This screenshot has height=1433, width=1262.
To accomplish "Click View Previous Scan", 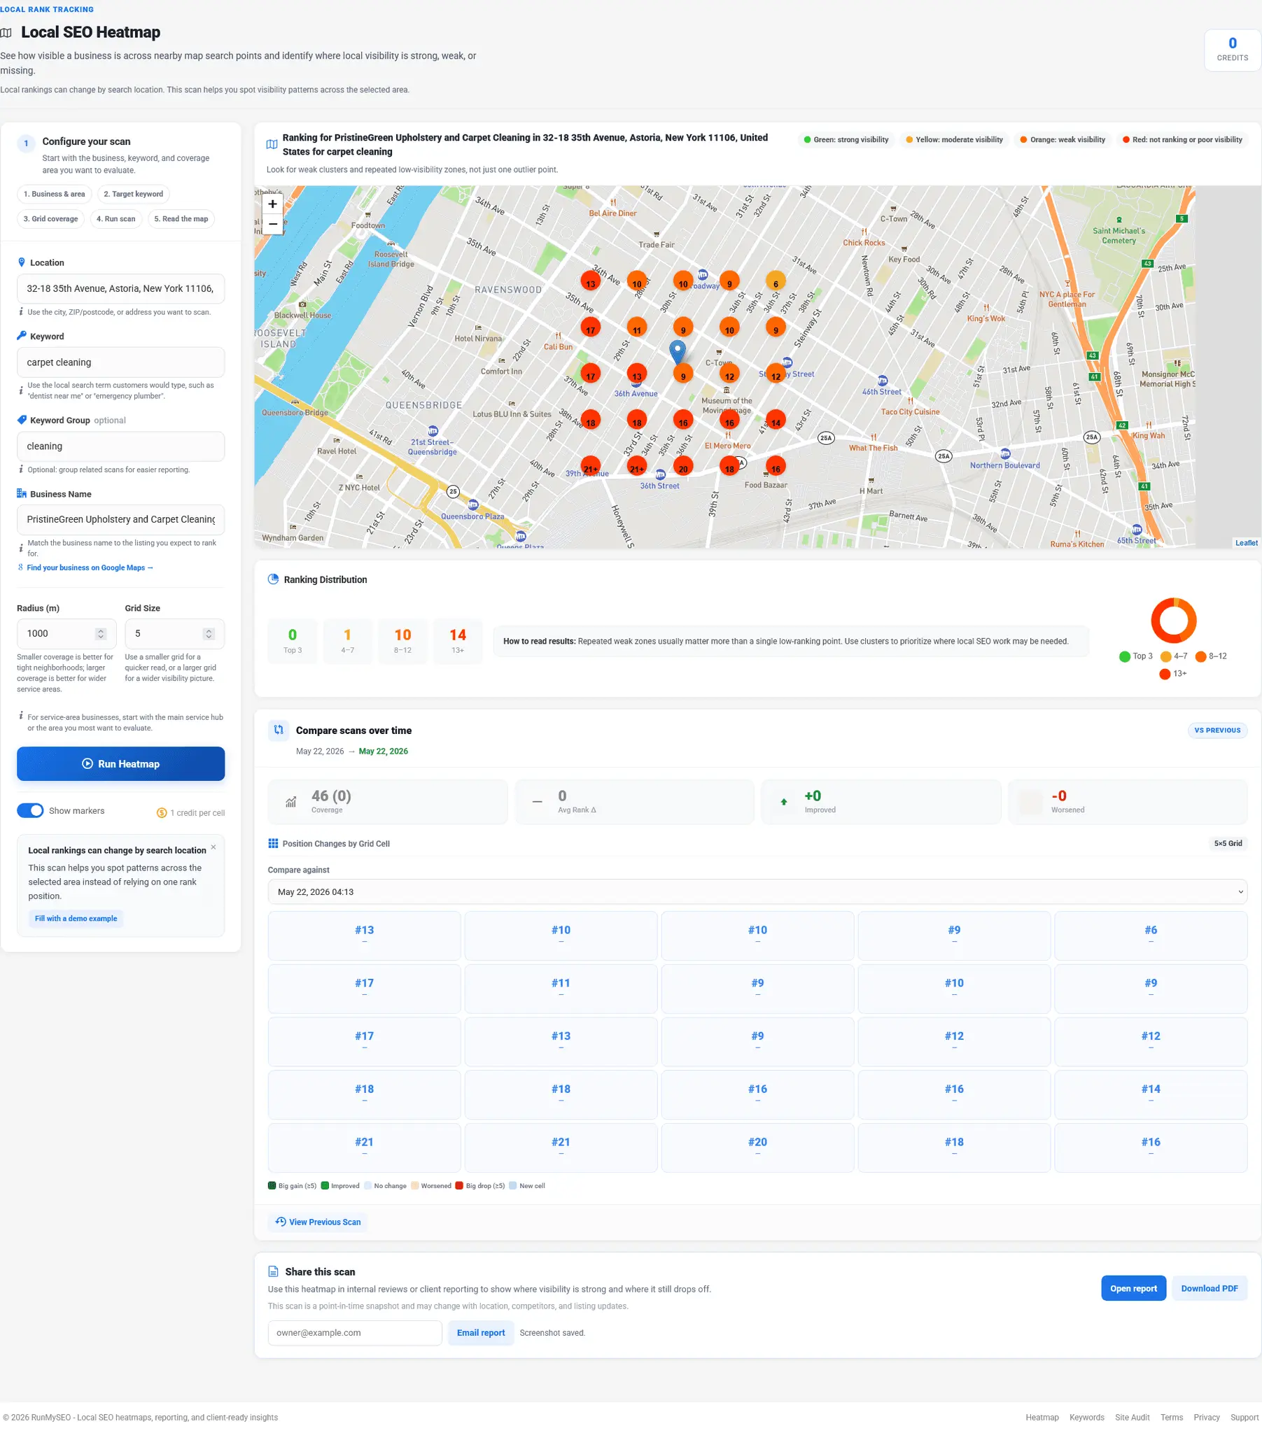I will (x=318, y=1222).
